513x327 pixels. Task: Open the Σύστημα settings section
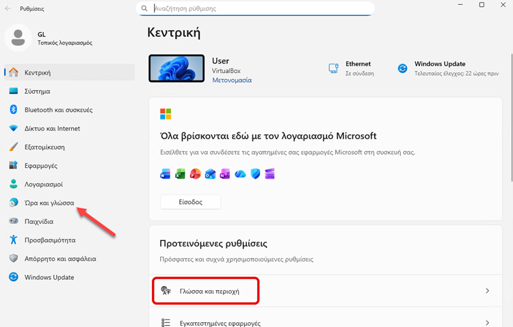tap(37, 91)
